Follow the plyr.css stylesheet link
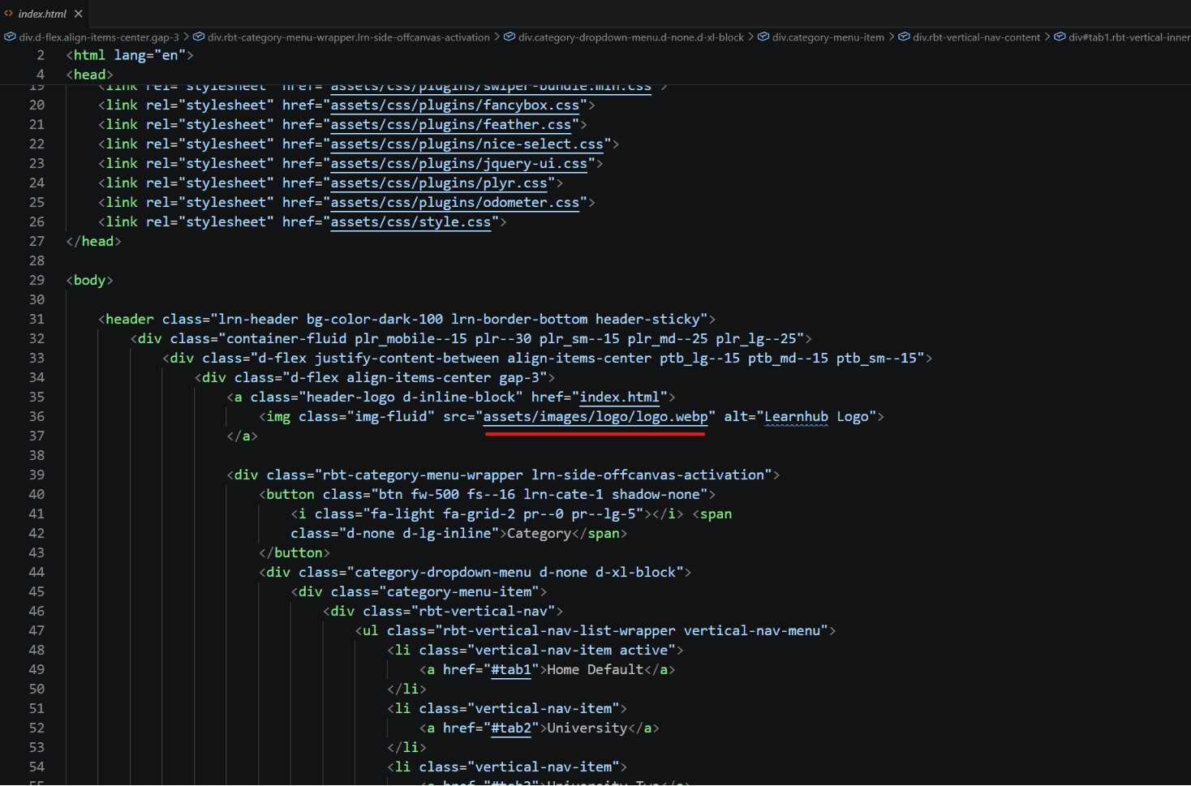 (438, 183)
